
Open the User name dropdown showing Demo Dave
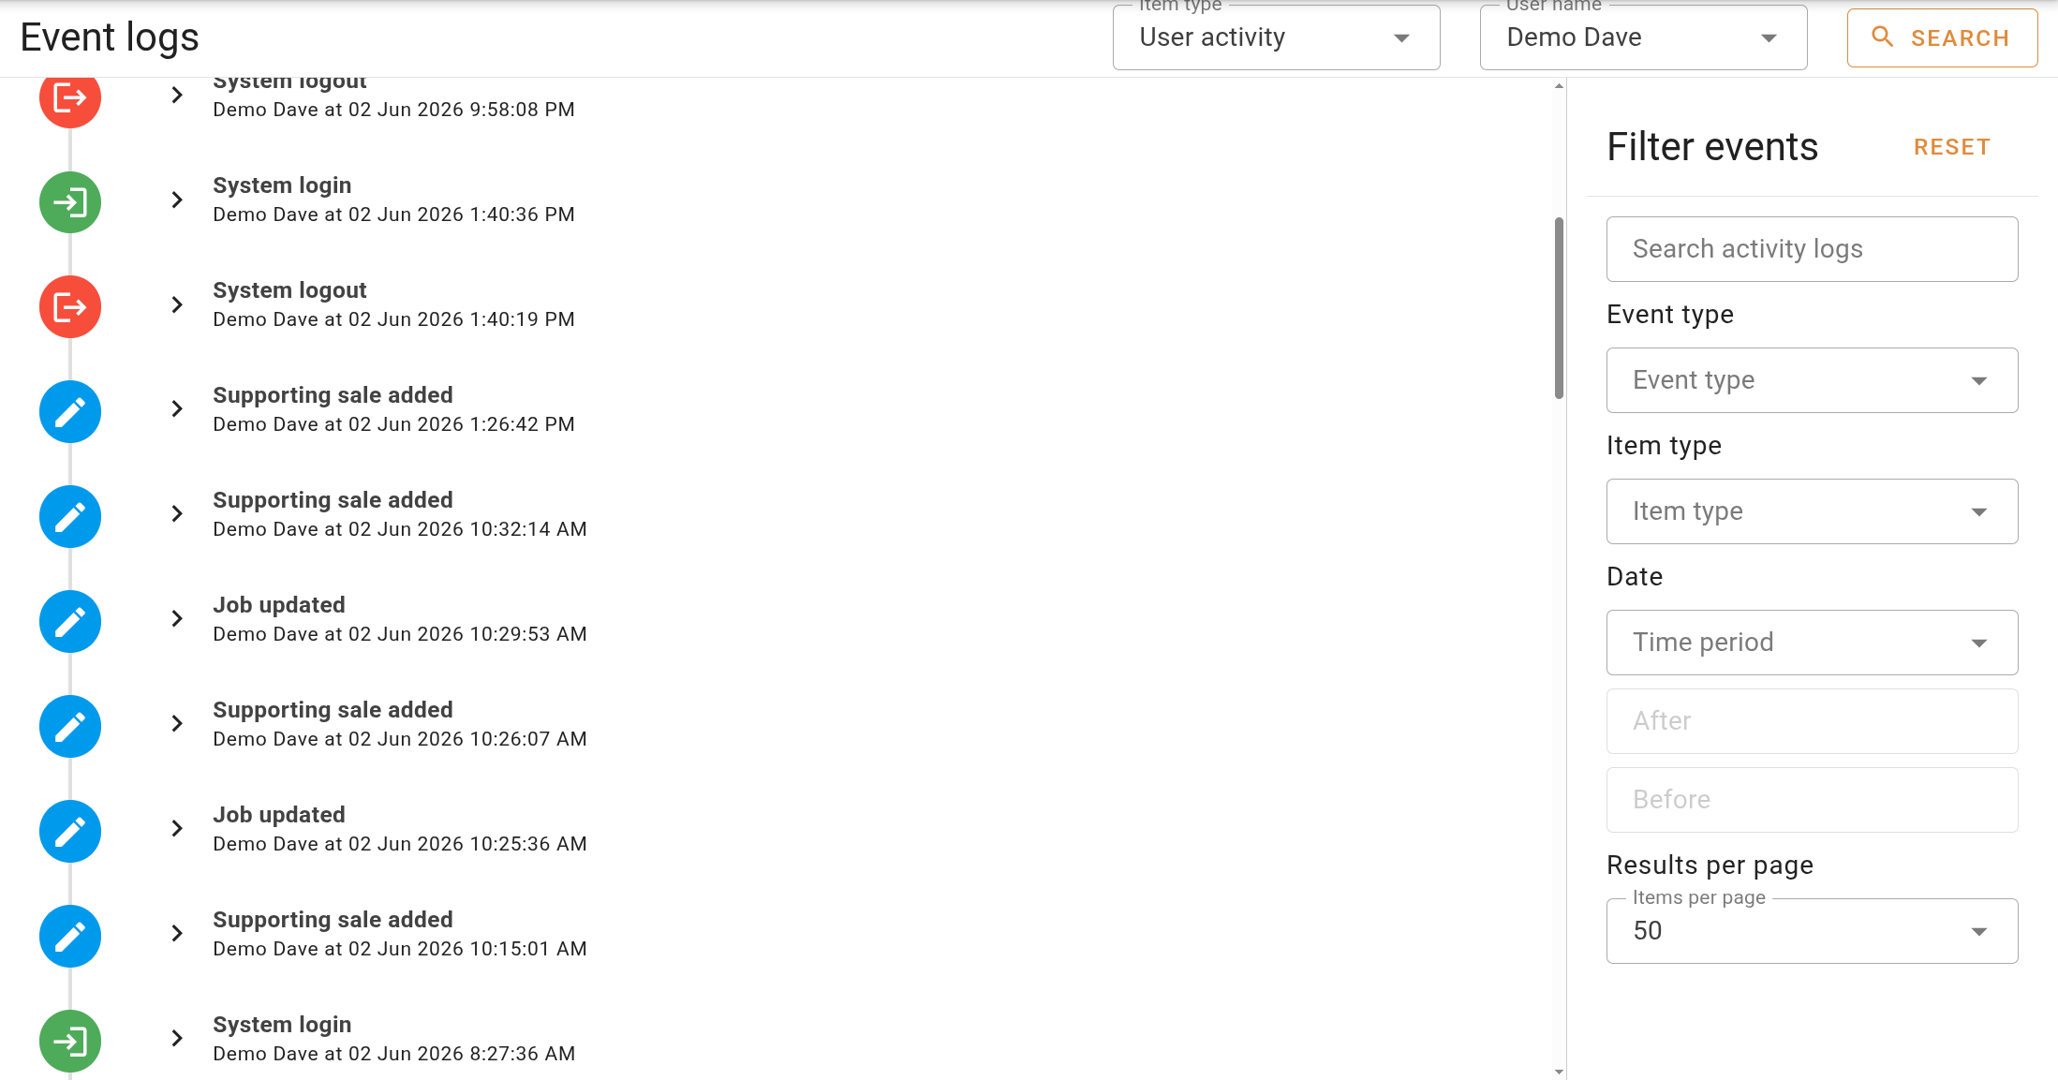pos(1643,37)
